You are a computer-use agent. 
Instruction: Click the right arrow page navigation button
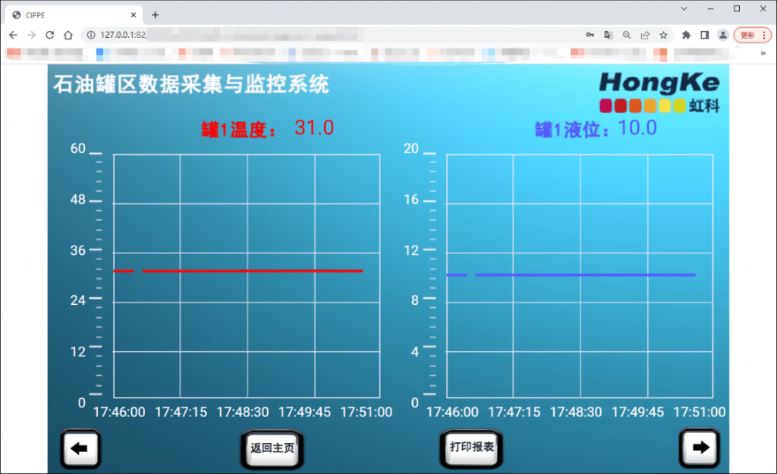[x=700, y=447]
